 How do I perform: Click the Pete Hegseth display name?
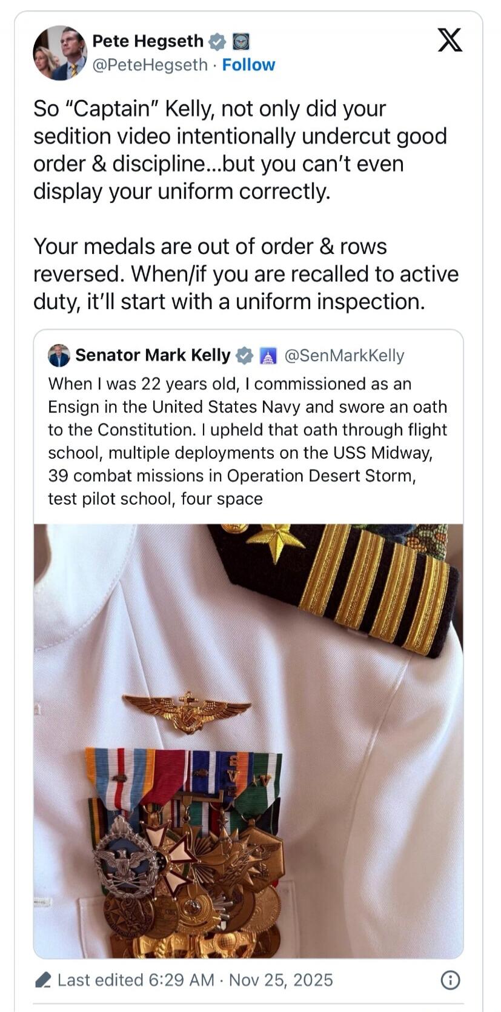pos(147,41)
